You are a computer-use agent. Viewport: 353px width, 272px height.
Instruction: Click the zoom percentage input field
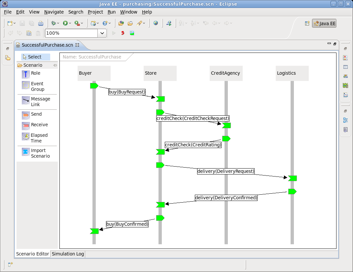(71, 33)
